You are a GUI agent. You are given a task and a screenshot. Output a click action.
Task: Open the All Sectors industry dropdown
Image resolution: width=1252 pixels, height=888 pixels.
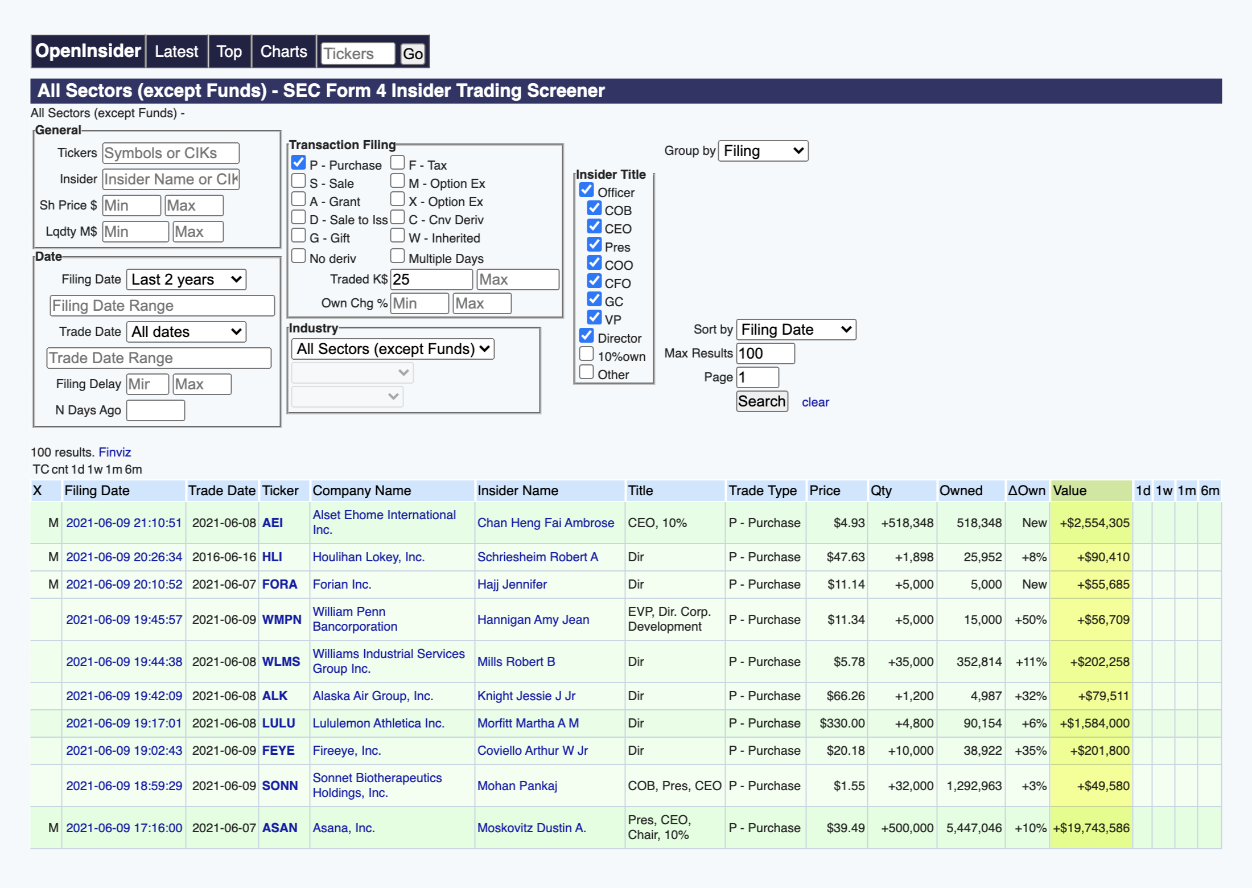(393, 349)
